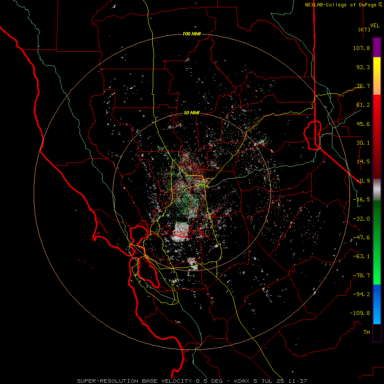This screenshot has width=384, height=384.
Task: Pick the black TH segment of color bar
Action: tap(377, 333)
